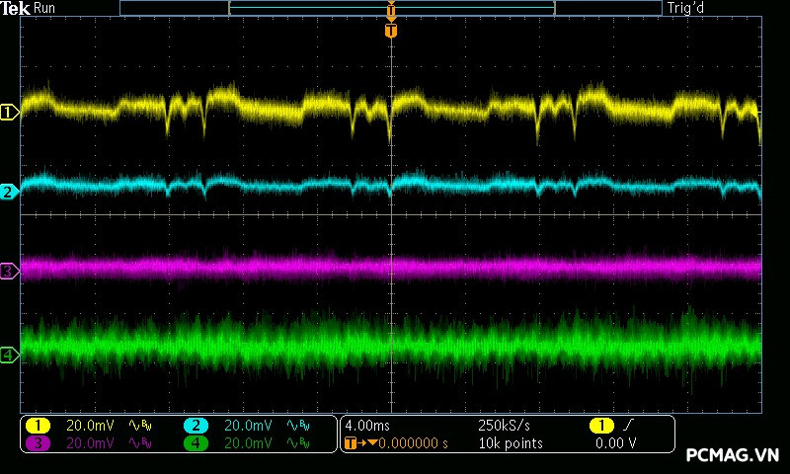Select the cyan channel 2 badge in readout
The image size is (790, 474).
coord(197,426)
